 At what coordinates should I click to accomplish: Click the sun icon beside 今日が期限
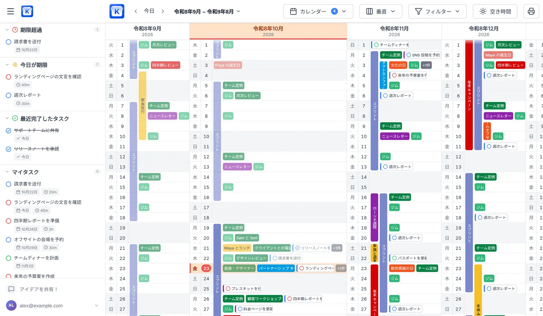[15, 65]
